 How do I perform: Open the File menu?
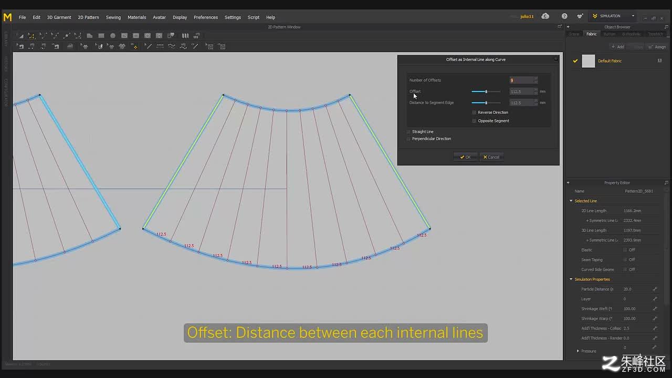point(23,17)
